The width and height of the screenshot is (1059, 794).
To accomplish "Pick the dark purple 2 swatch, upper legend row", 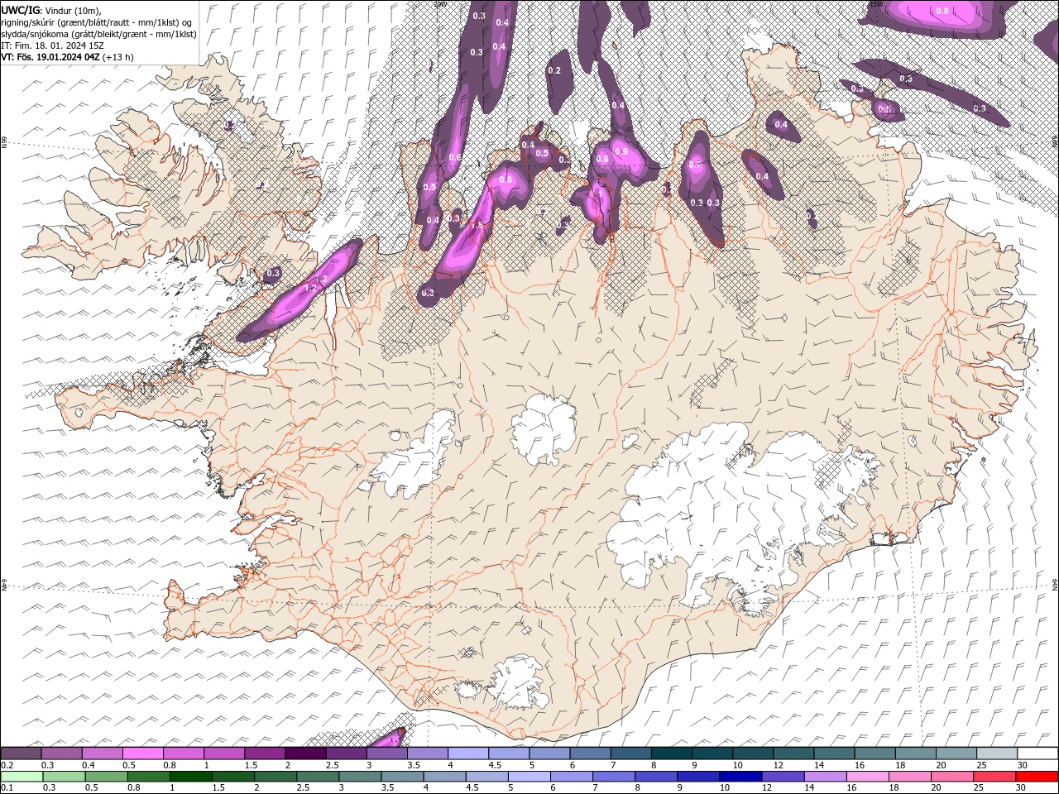I will [305, 753].
